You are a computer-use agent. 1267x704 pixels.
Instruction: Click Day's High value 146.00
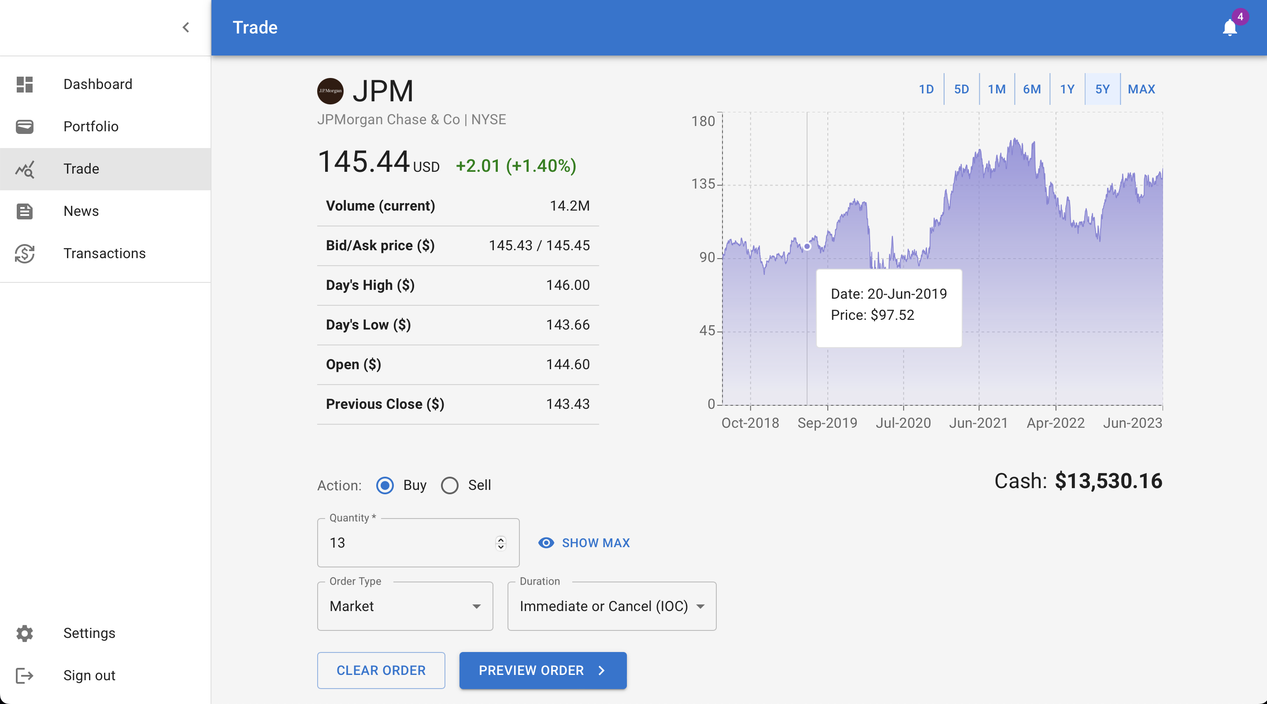tap(568, 285)
